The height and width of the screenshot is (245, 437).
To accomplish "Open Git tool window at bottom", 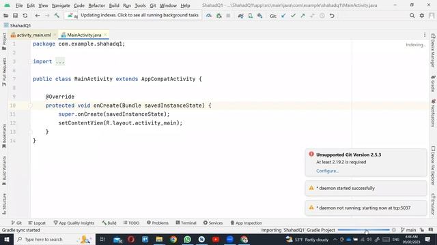I will [16, 223].
